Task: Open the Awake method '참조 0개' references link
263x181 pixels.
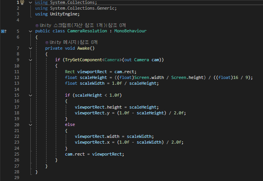Action: point(88,42)
